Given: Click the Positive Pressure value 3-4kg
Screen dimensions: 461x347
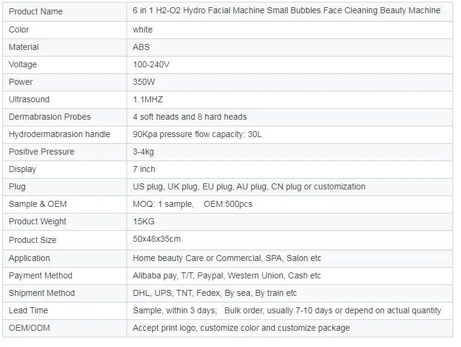Looking at the screenshot, I should click(x=144, y=152).
